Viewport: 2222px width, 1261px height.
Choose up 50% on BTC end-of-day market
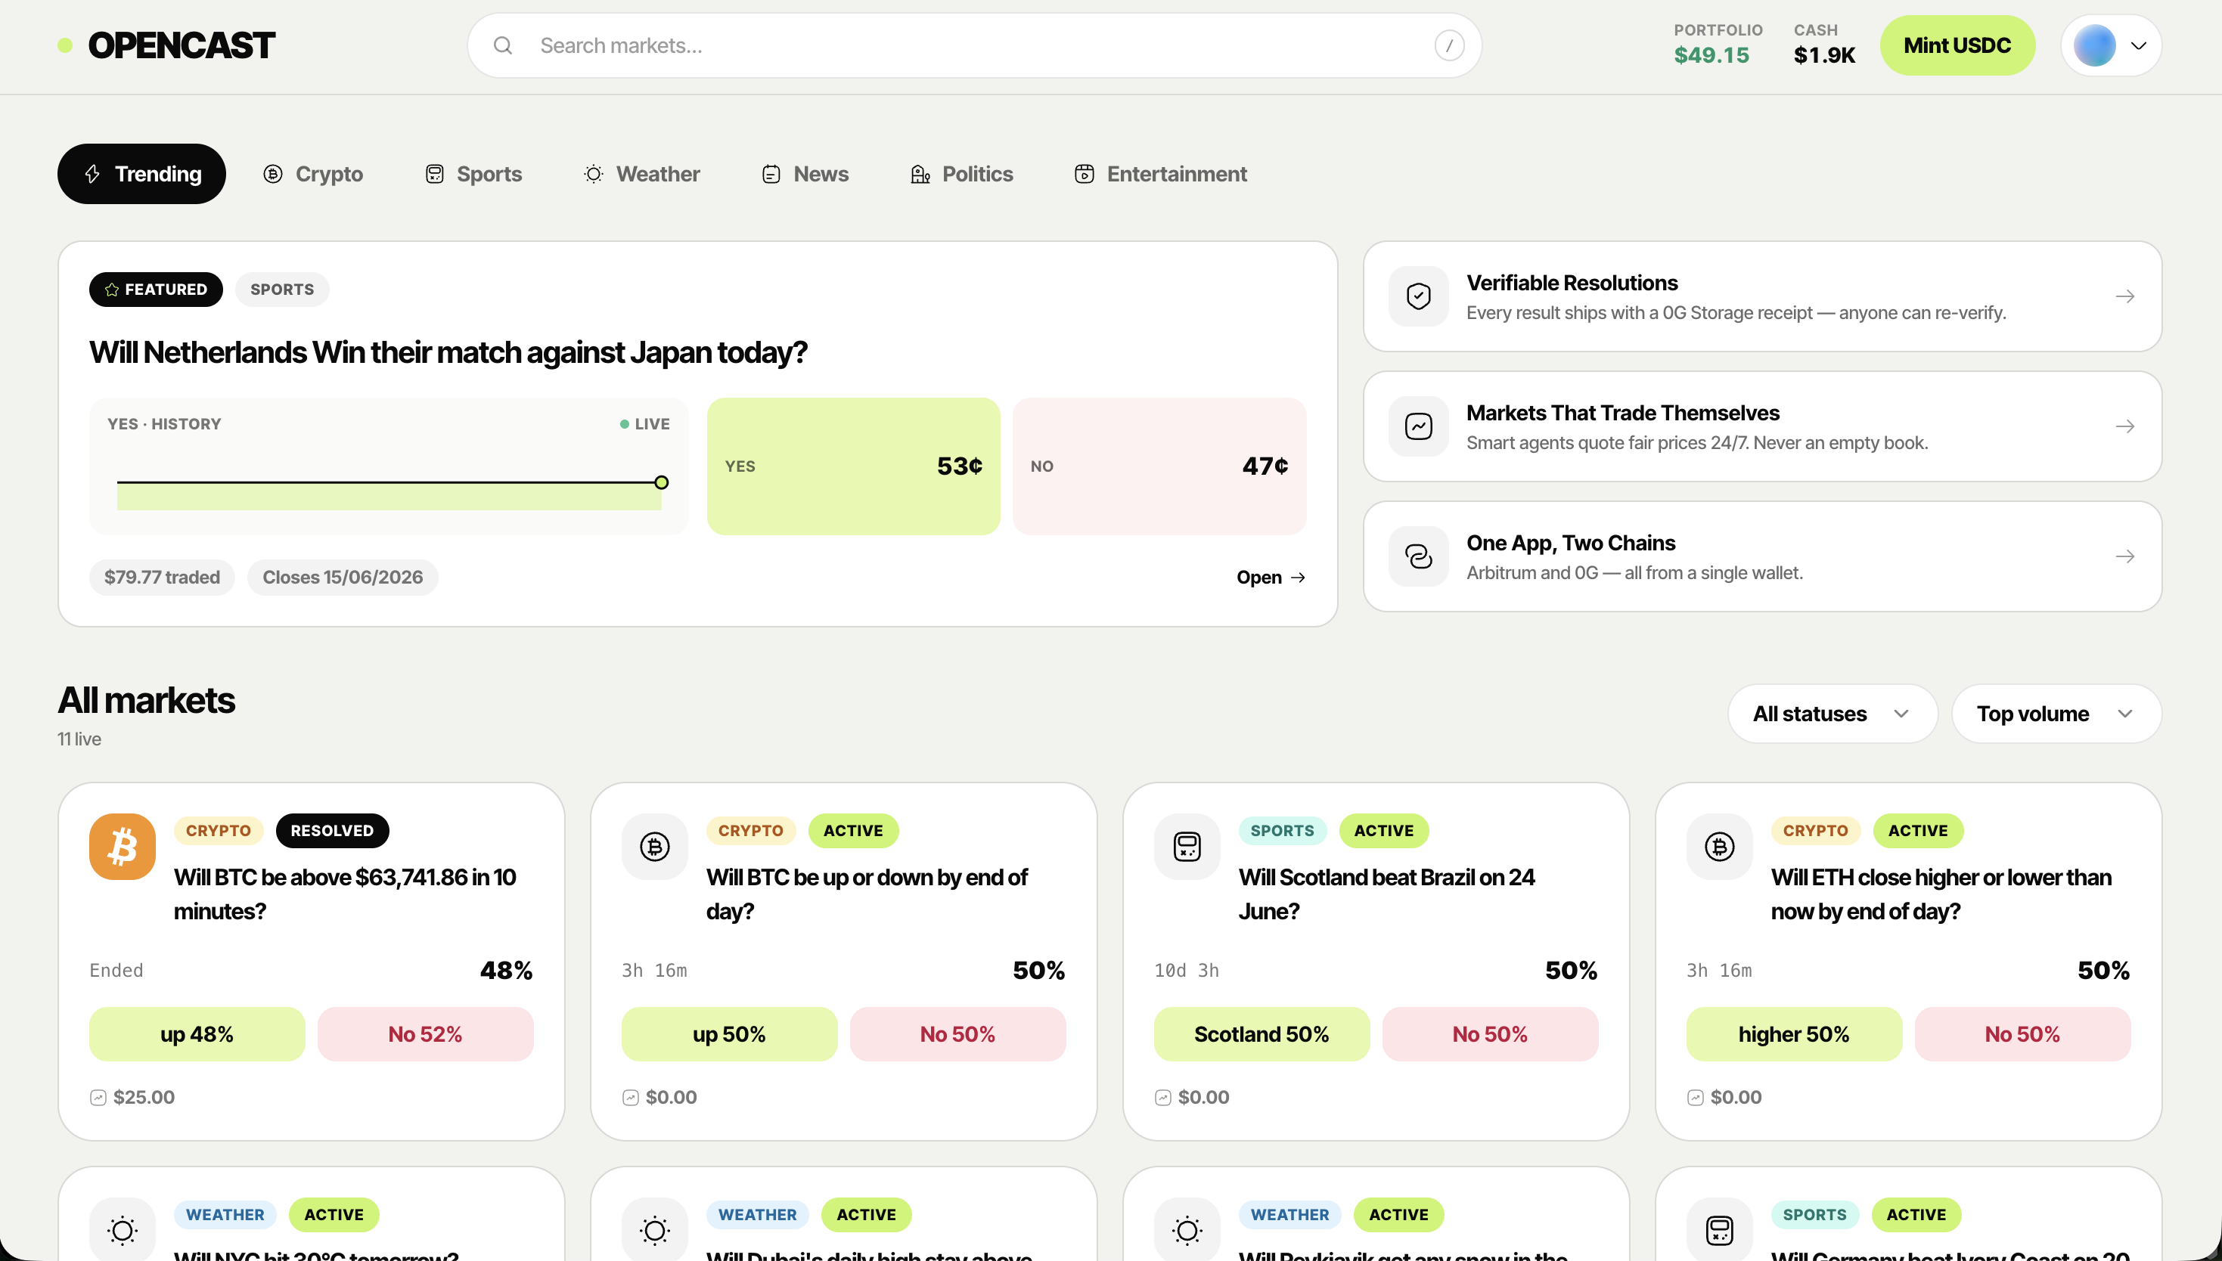pos(729,1034)
